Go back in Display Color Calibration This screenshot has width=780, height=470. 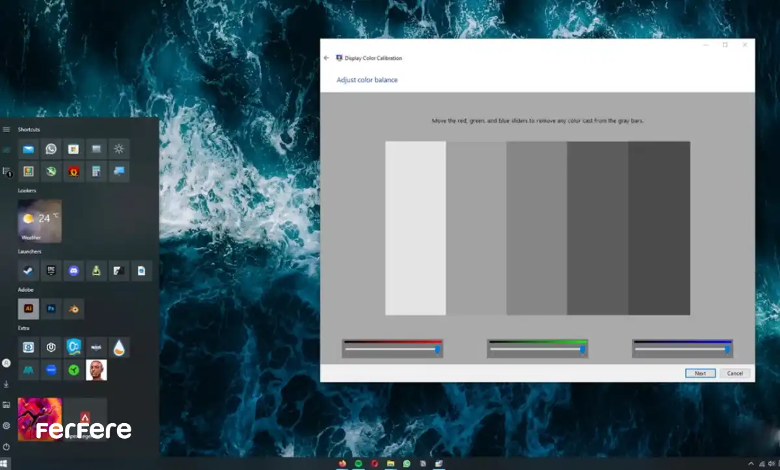pos(326,58)
